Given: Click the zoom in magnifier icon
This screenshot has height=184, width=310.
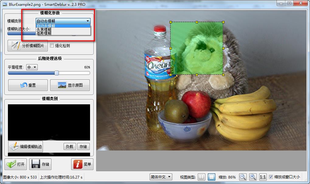Looking at the screenshot, I should 253,177.
